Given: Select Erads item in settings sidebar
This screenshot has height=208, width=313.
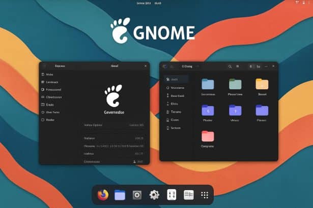Looking at the screenshot, I should pyautogui.click(x=50, y=105).
